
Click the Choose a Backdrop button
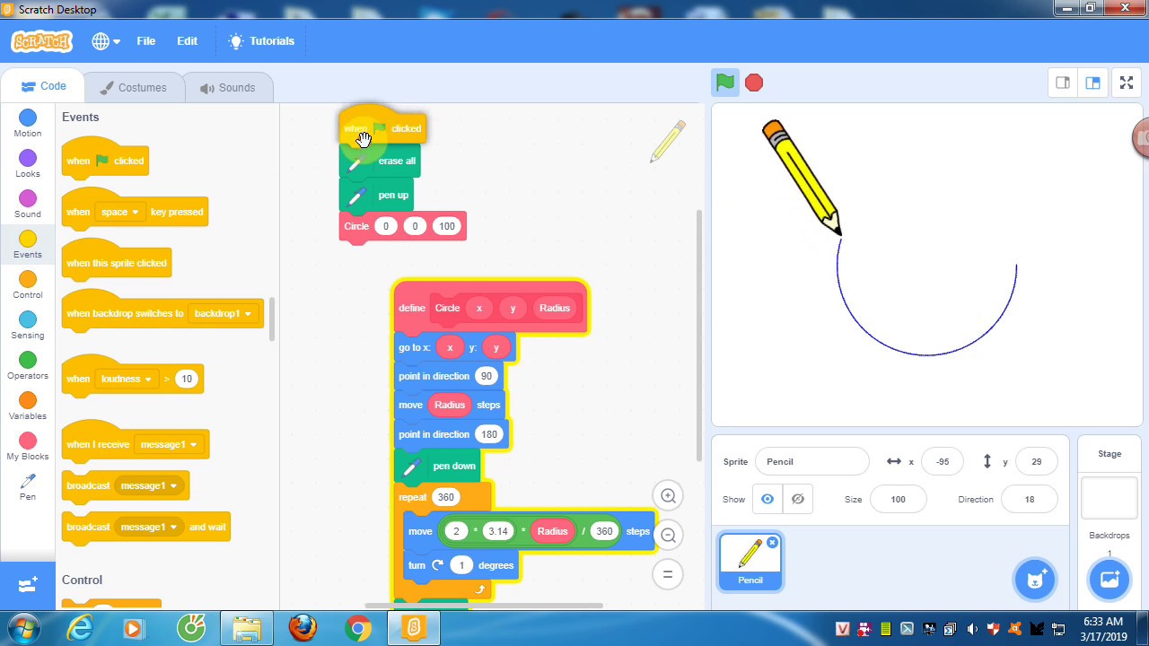tap(1110, 579)
